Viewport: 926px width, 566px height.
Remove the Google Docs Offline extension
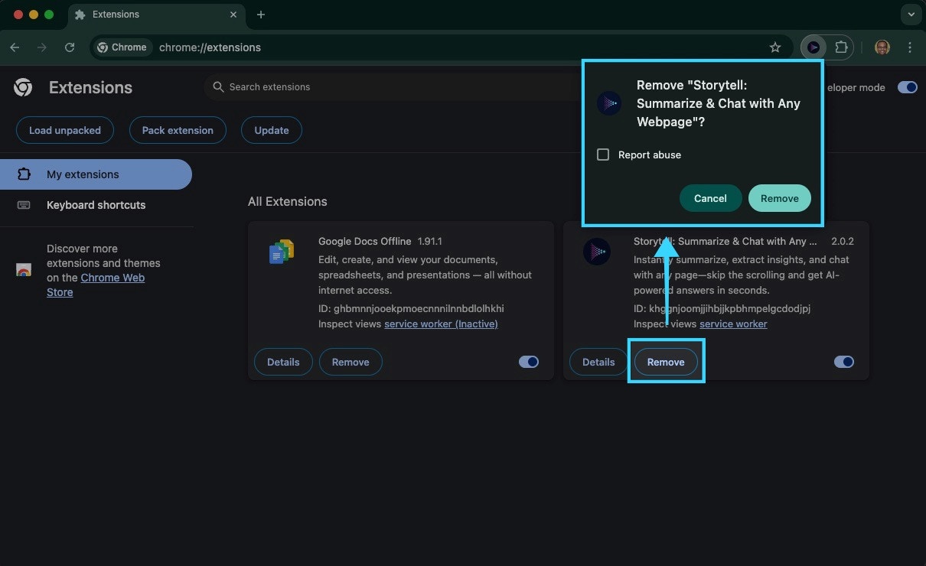[x=351, y=362]
